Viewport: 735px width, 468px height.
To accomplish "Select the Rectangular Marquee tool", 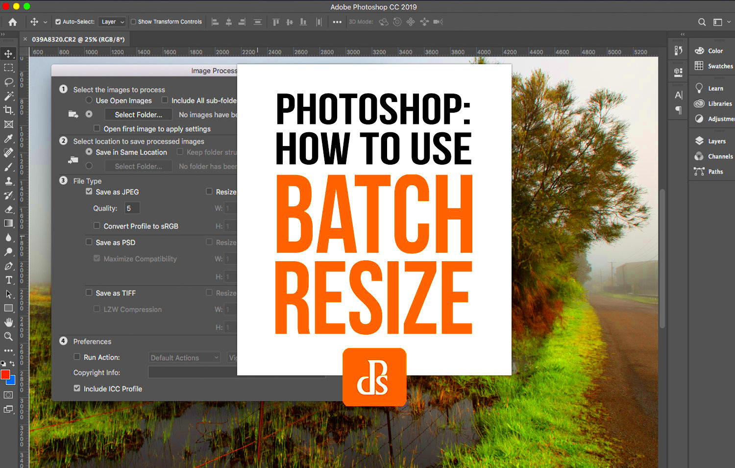I will tap(8, 68).
